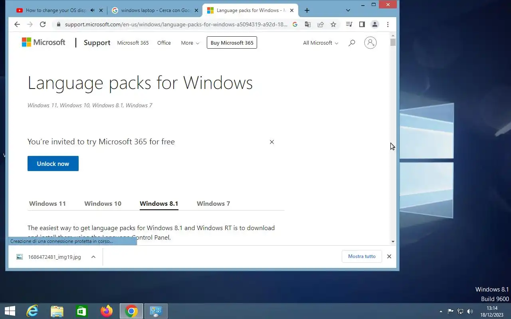Viewport: 511px width, 319px height.
Task: Click the Buy Microsoft 365 button
Action: [232, 43]
